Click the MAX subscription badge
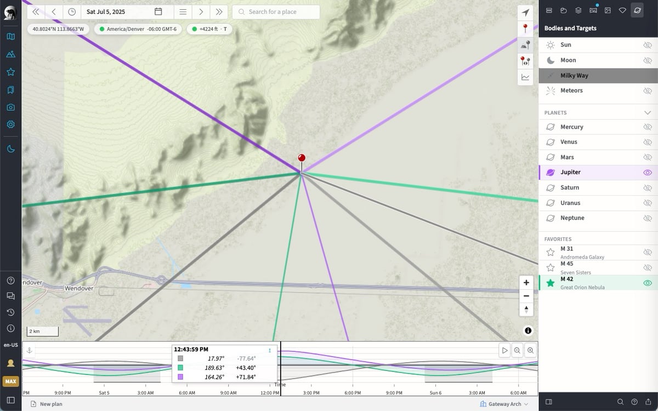This screenshot has width=658, height=411. click(10, 381)
